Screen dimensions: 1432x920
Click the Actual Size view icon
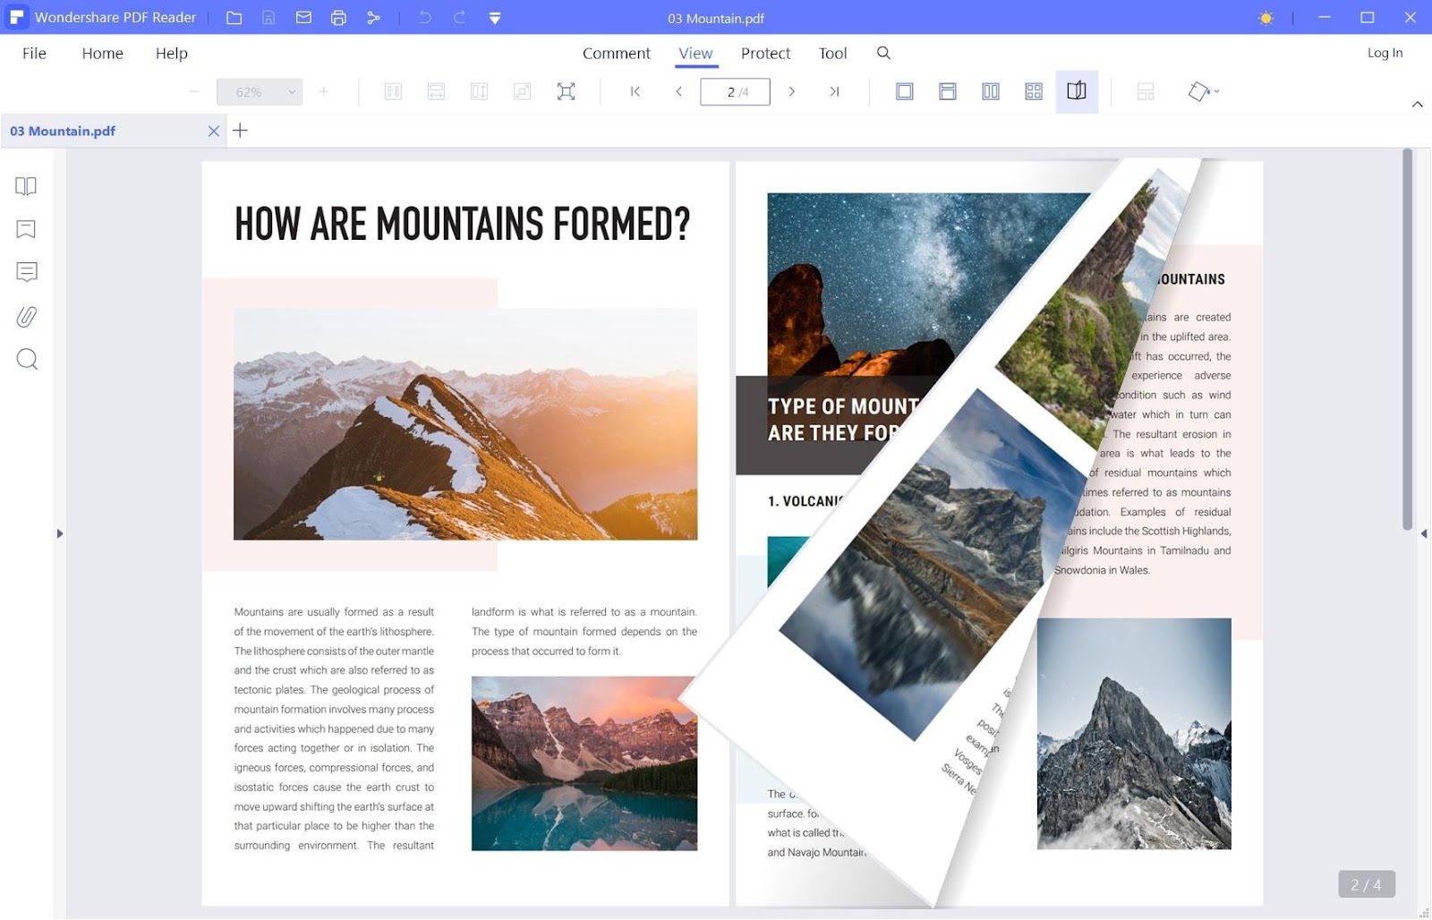tap(393, 91)
